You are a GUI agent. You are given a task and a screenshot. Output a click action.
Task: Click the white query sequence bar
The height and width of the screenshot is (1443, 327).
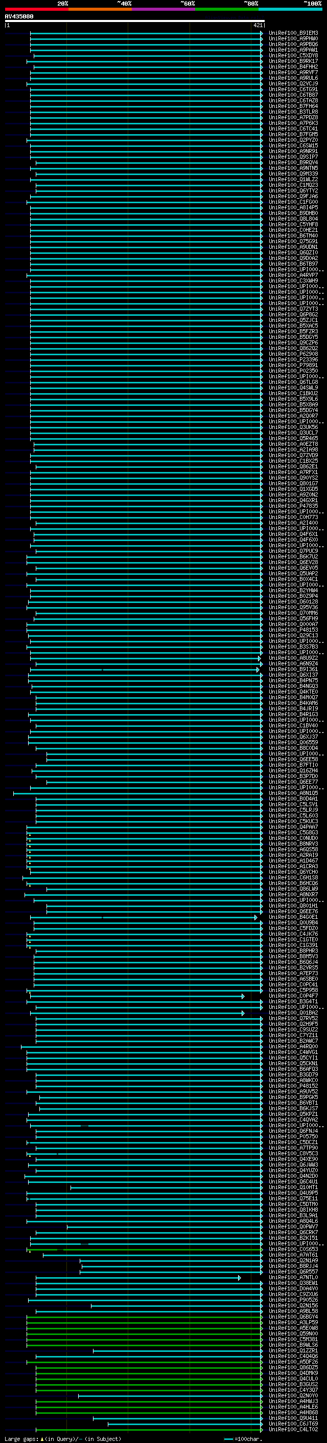click(135, 20)
